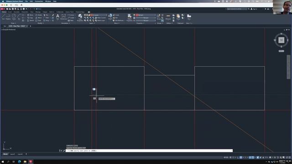Click the Table tool
Screen dimensions: 292x164
(71, 20)
